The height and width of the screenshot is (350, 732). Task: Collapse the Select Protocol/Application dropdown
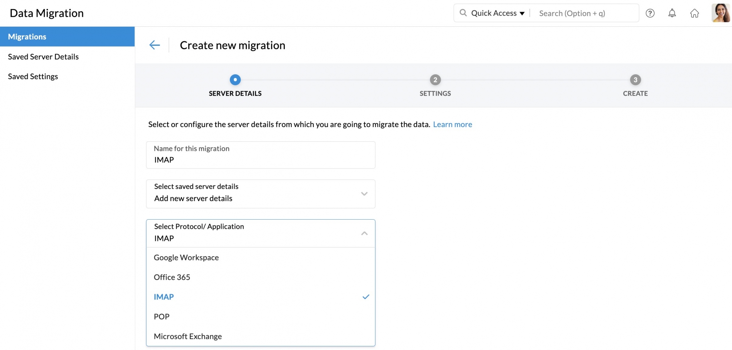[364, 233]
